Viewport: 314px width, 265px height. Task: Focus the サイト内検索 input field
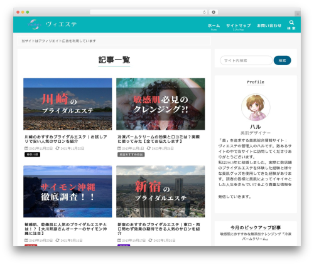click(x=246, y=60)
